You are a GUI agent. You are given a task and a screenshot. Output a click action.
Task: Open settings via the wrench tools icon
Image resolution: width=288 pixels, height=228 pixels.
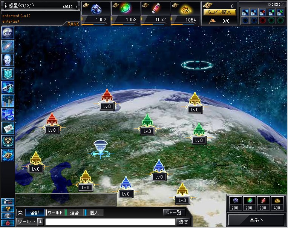(x=8, y=202)
